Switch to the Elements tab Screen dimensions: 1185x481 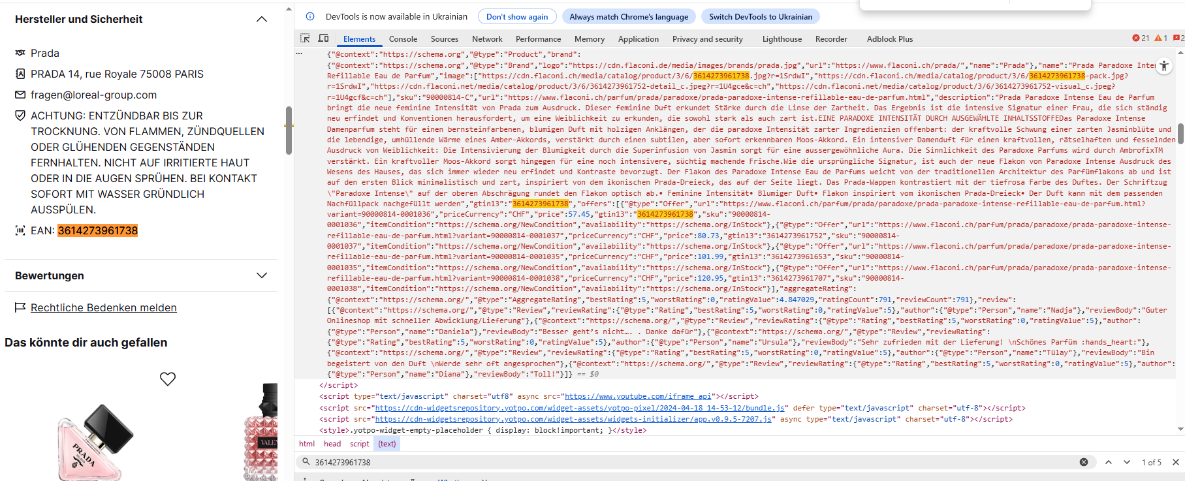(359, 39)
